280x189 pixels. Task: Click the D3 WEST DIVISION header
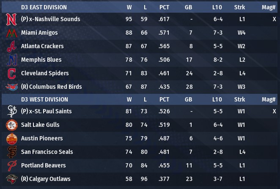[44, 99]
